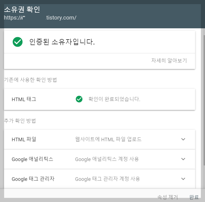The height and width of the screenshot is (202, 205).
Task: Click the 완료 button
Action: [194, 197]
